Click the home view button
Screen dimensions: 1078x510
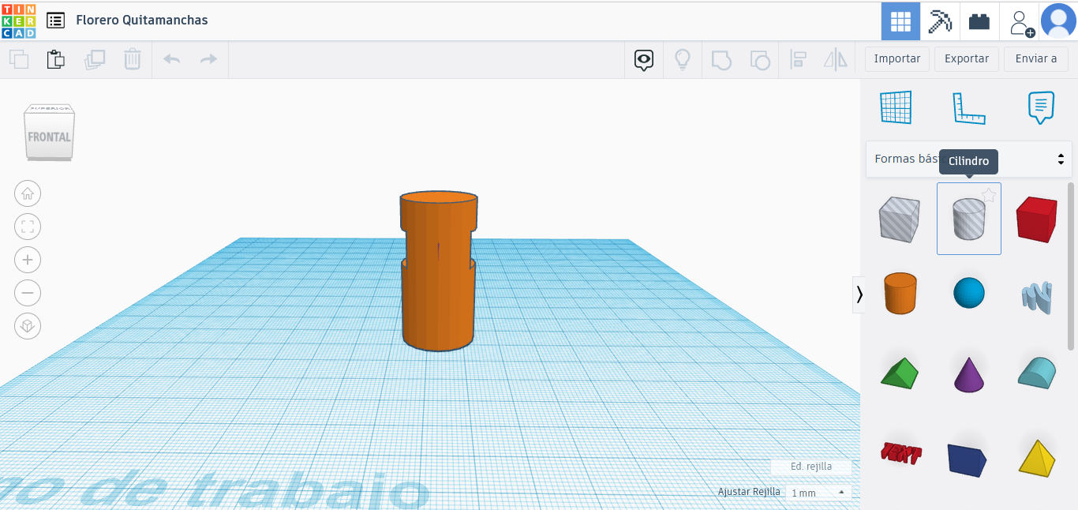click(x=28, y=193)
